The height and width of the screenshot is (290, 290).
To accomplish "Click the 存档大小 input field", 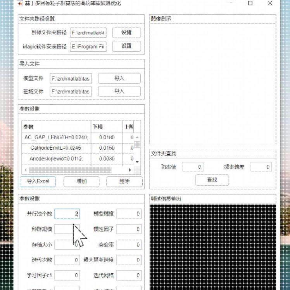I will tap(67, 245).
